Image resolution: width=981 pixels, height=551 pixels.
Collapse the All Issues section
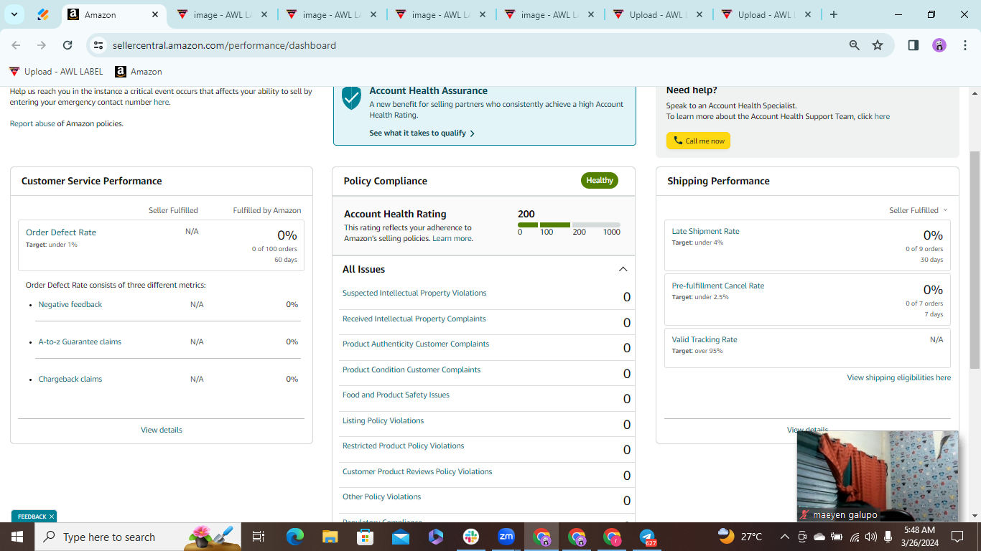(623, 269)
